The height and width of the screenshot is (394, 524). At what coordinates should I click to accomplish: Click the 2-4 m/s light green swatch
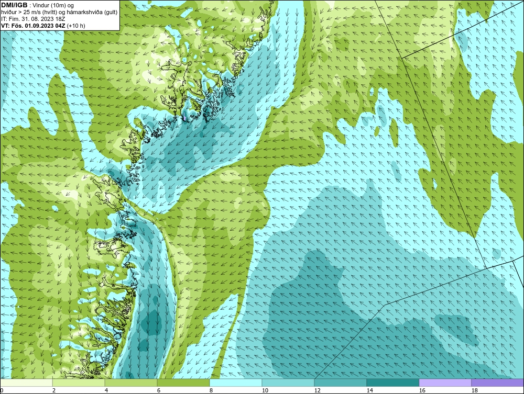(79, 382)
